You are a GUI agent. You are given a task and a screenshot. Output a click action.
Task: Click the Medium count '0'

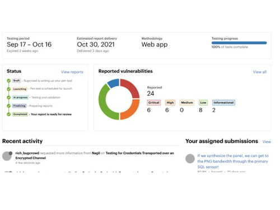[x=181, y=110]
